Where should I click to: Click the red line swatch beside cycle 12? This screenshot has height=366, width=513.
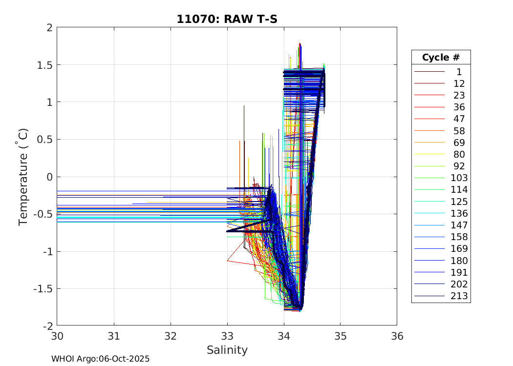429,84
